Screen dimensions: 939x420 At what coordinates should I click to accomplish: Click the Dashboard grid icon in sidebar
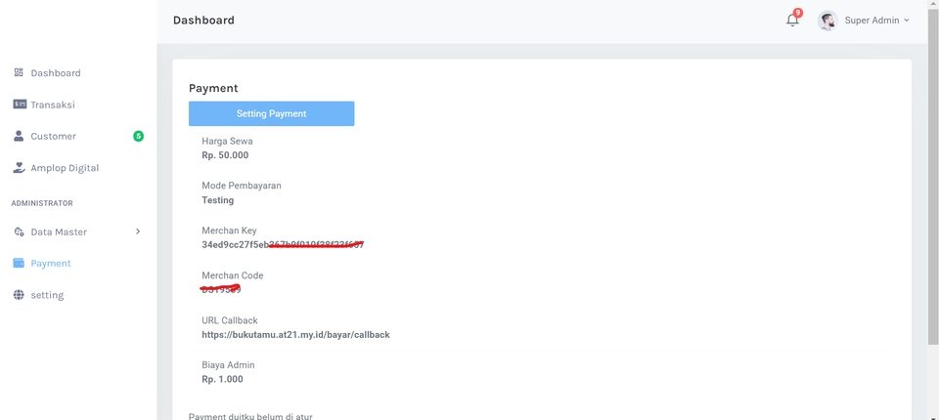tap(19, 72)
